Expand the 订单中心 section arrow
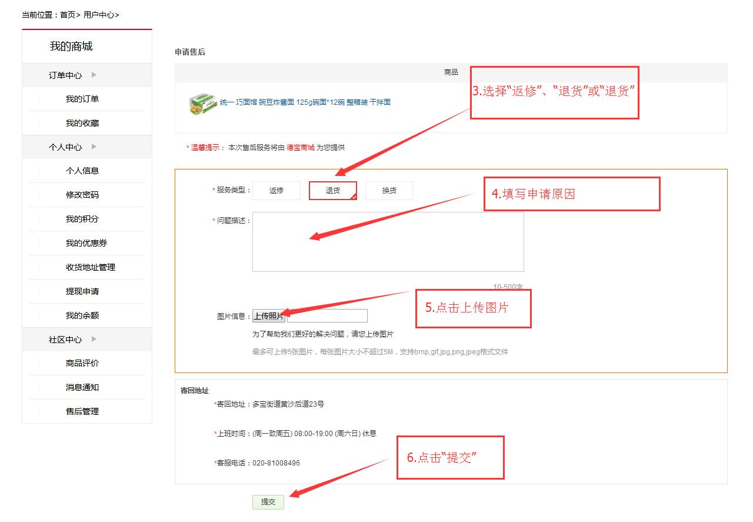 (94, 75)
